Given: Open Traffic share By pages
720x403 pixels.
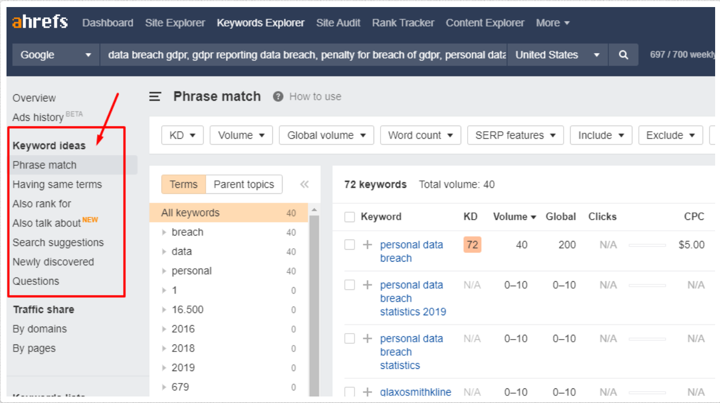Looking at the screenshot, I should (x=34, y=348).
